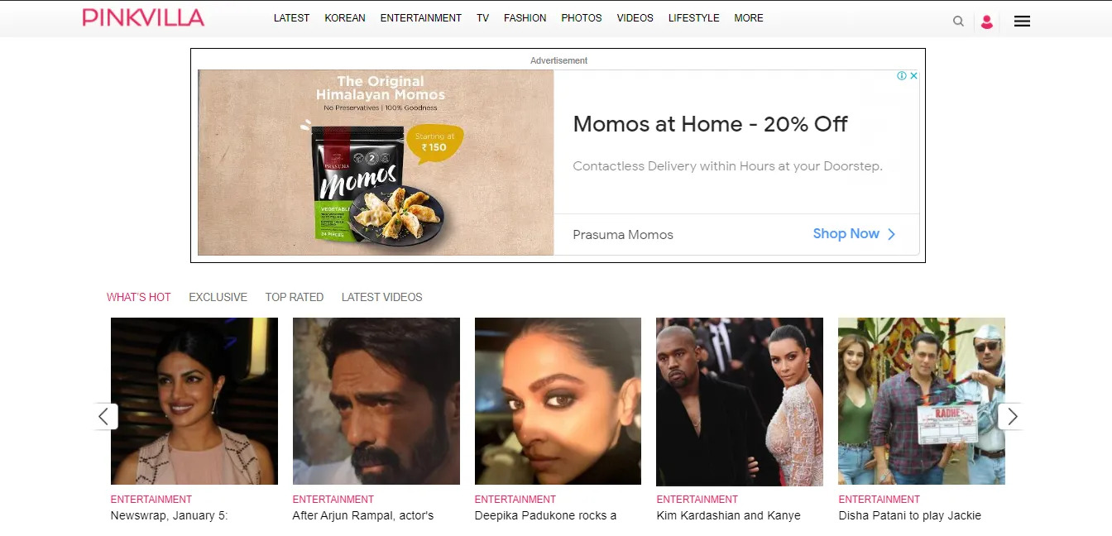Open the Radhe clapboard photo thumbnail

[922, 401]
